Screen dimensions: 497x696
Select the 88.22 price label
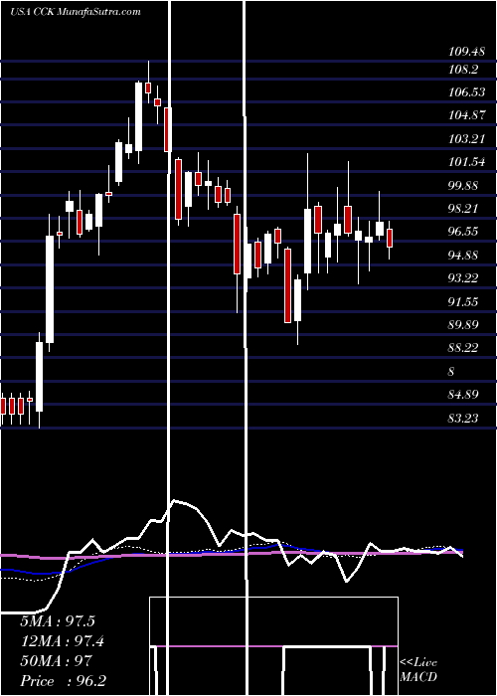tap(463, 348)
